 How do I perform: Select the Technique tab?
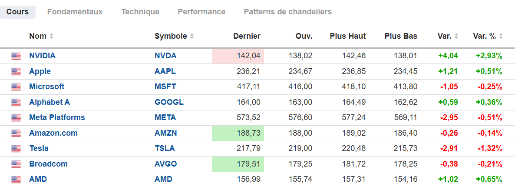point(140,12)
